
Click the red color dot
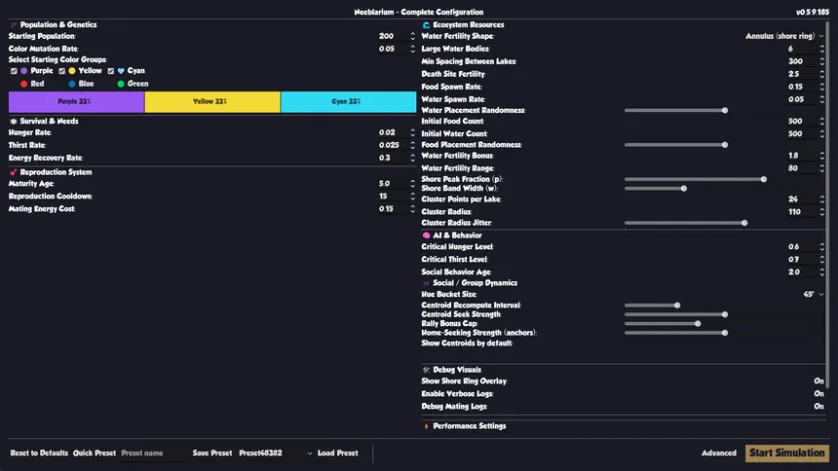coord(24,84)
